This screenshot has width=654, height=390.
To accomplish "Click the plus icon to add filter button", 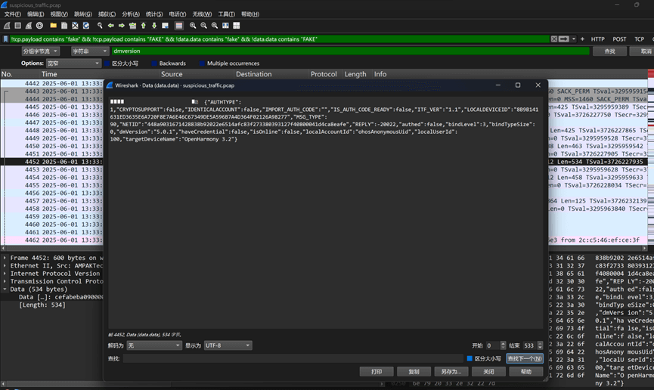I will 582,39.
